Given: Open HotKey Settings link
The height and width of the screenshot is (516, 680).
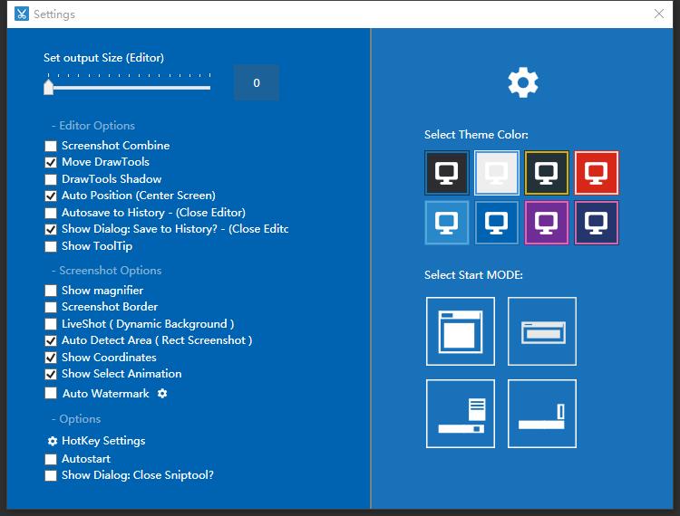Looking at the screenshot, I should click(x=103, y=441).
